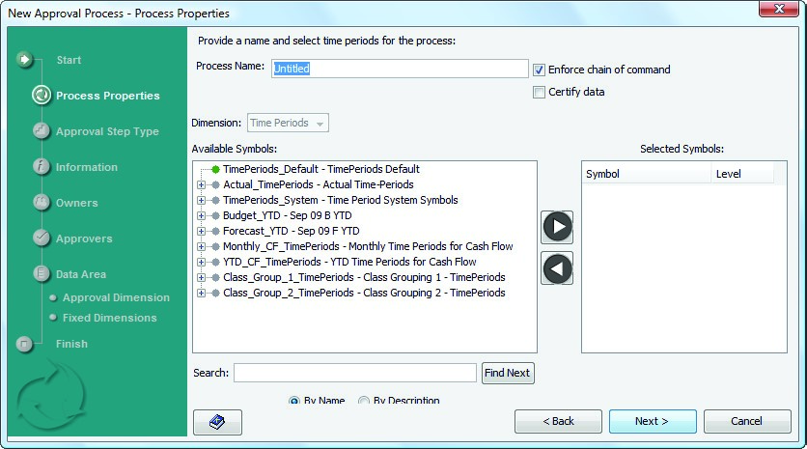Screen dimensions: 807x449
Task: Click node icon beside Budget_YTD
Action: click(215, 215)
